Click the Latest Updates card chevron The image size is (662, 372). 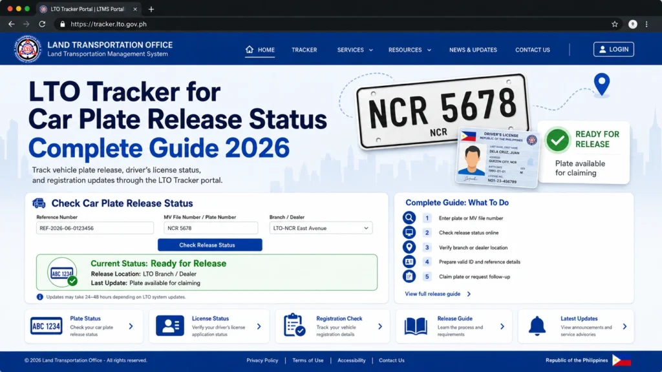pyautogui.click(x=625, y=326)
